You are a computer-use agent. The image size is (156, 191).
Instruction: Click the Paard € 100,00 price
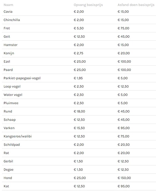point(124,70)
